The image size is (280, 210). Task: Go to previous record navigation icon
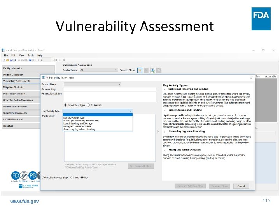(38, 60)
